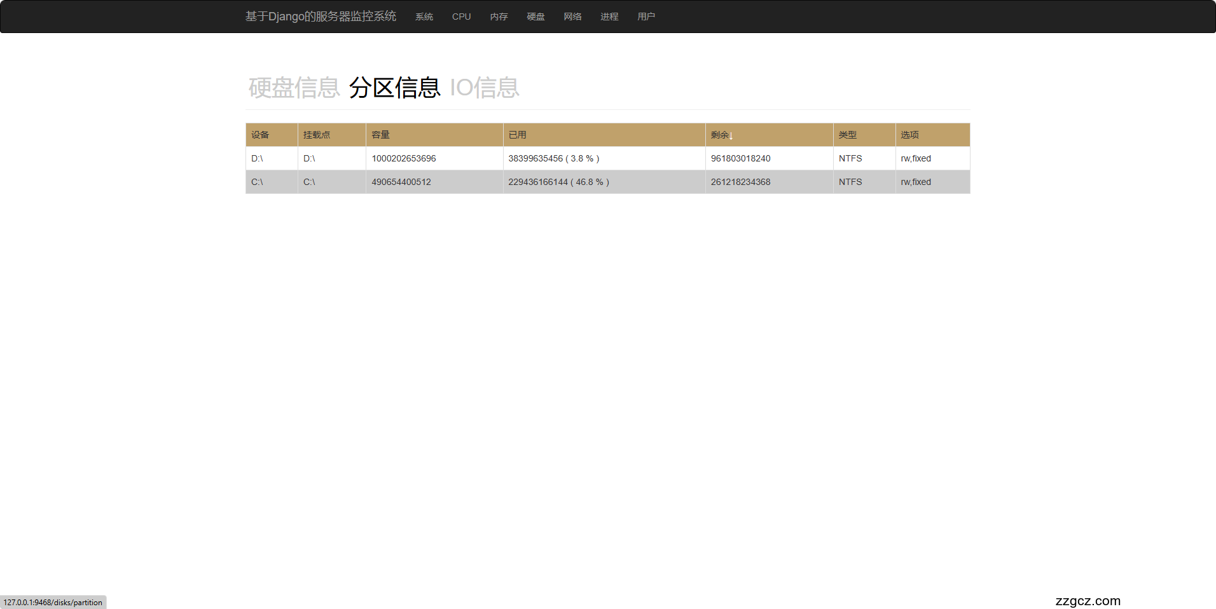Select the 分区信息 heading tab

pyautogui.click(x=394, y=88)
